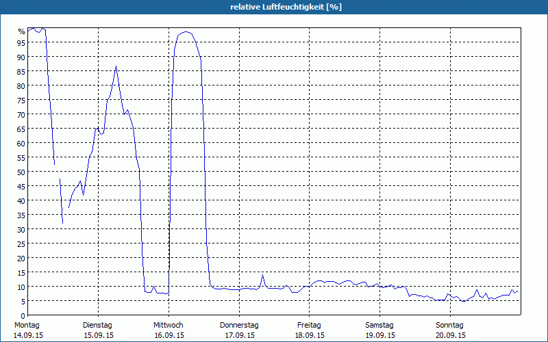548x342 pixels.
Task: Select the Dienstag day label
Action: tap(97, 326)
